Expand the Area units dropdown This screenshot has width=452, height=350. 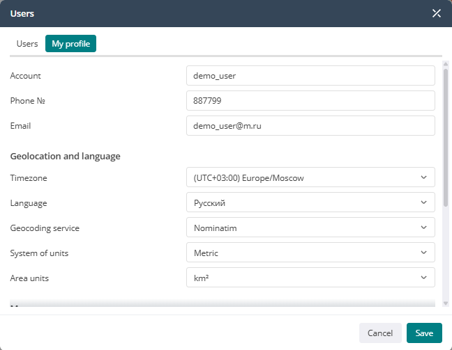pyautogui.click(x=310, y=278)
